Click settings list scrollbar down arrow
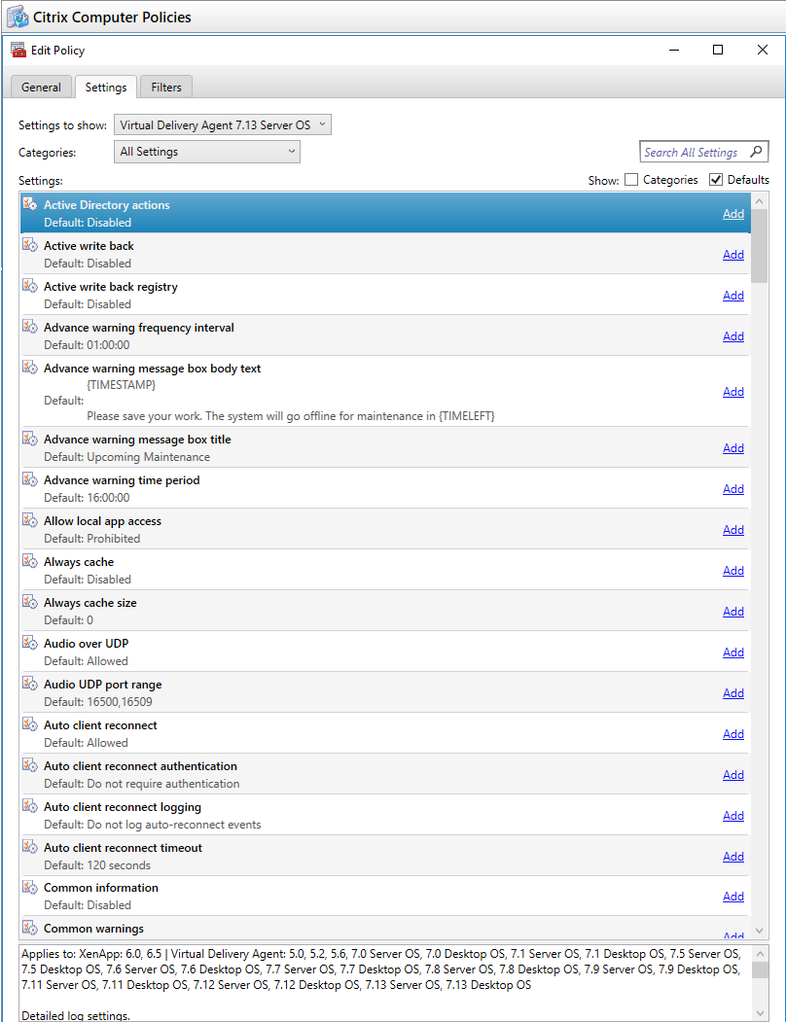 (x=760, y=930)
